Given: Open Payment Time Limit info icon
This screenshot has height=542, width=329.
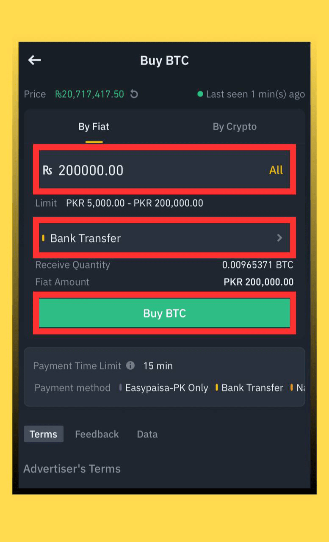Looking at the screenshot, I should point(130,365).
